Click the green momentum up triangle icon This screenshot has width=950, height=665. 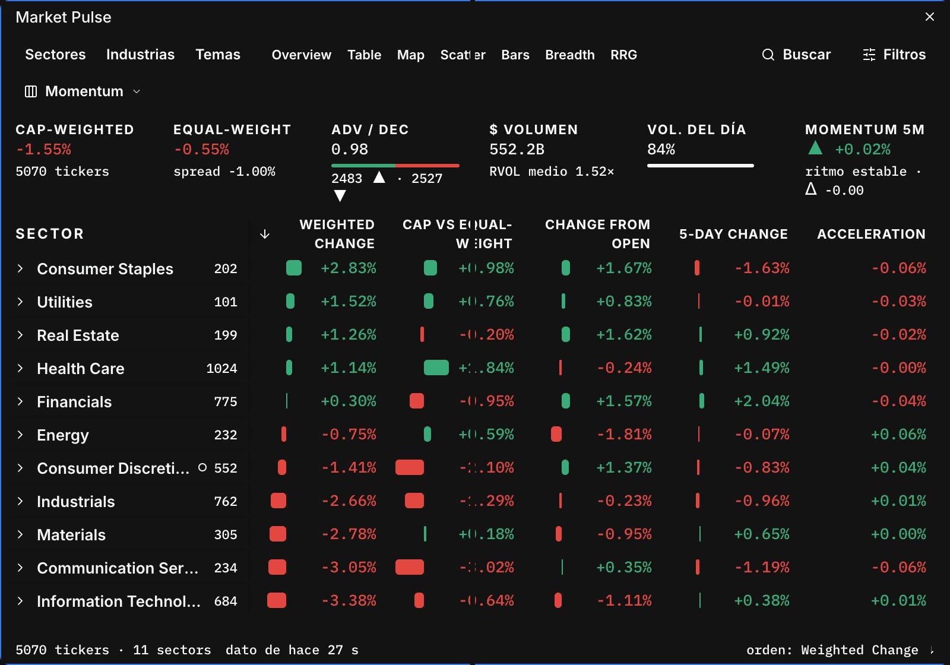click(x=815, y=148)
